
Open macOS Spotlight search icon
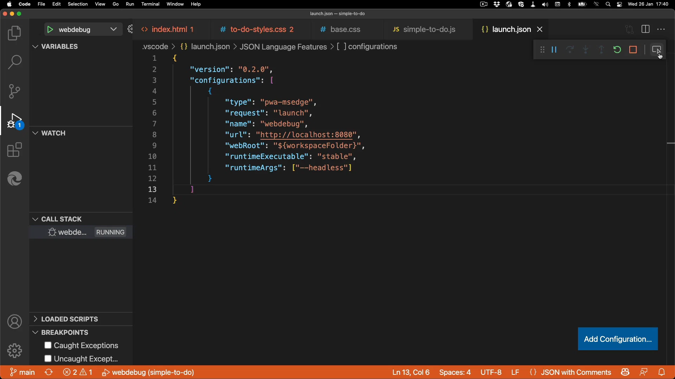point(608,4)
